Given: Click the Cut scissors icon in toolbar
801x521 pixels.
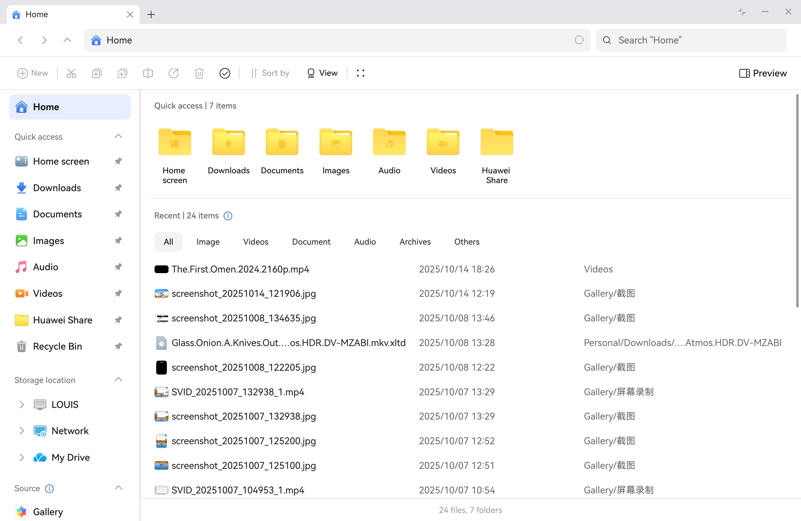Looking at the screenshot, I should (71, 73).
